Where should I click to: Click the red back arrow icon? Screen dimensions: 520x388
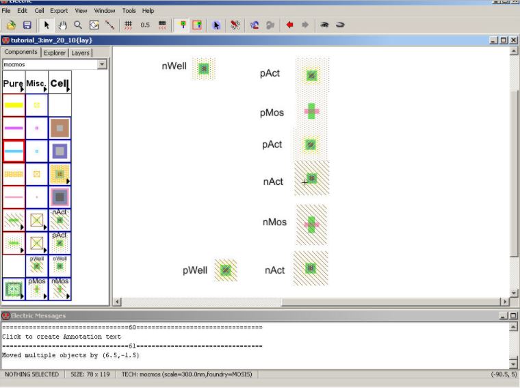tap(289, 25)
